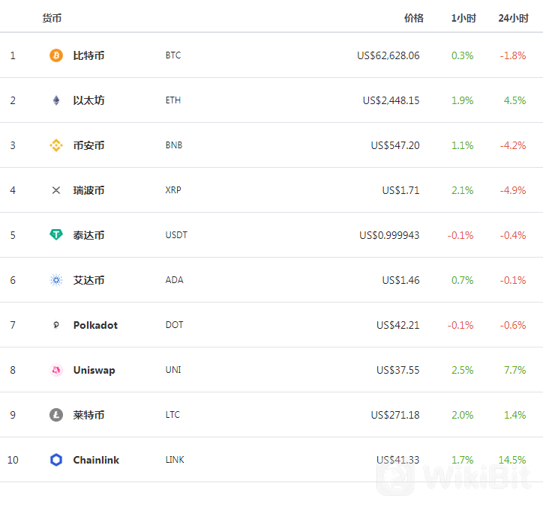The image size is (543, 510).
Task: Click Uniswap's 24-hour change 7.7%
Action: click(515, 370)
